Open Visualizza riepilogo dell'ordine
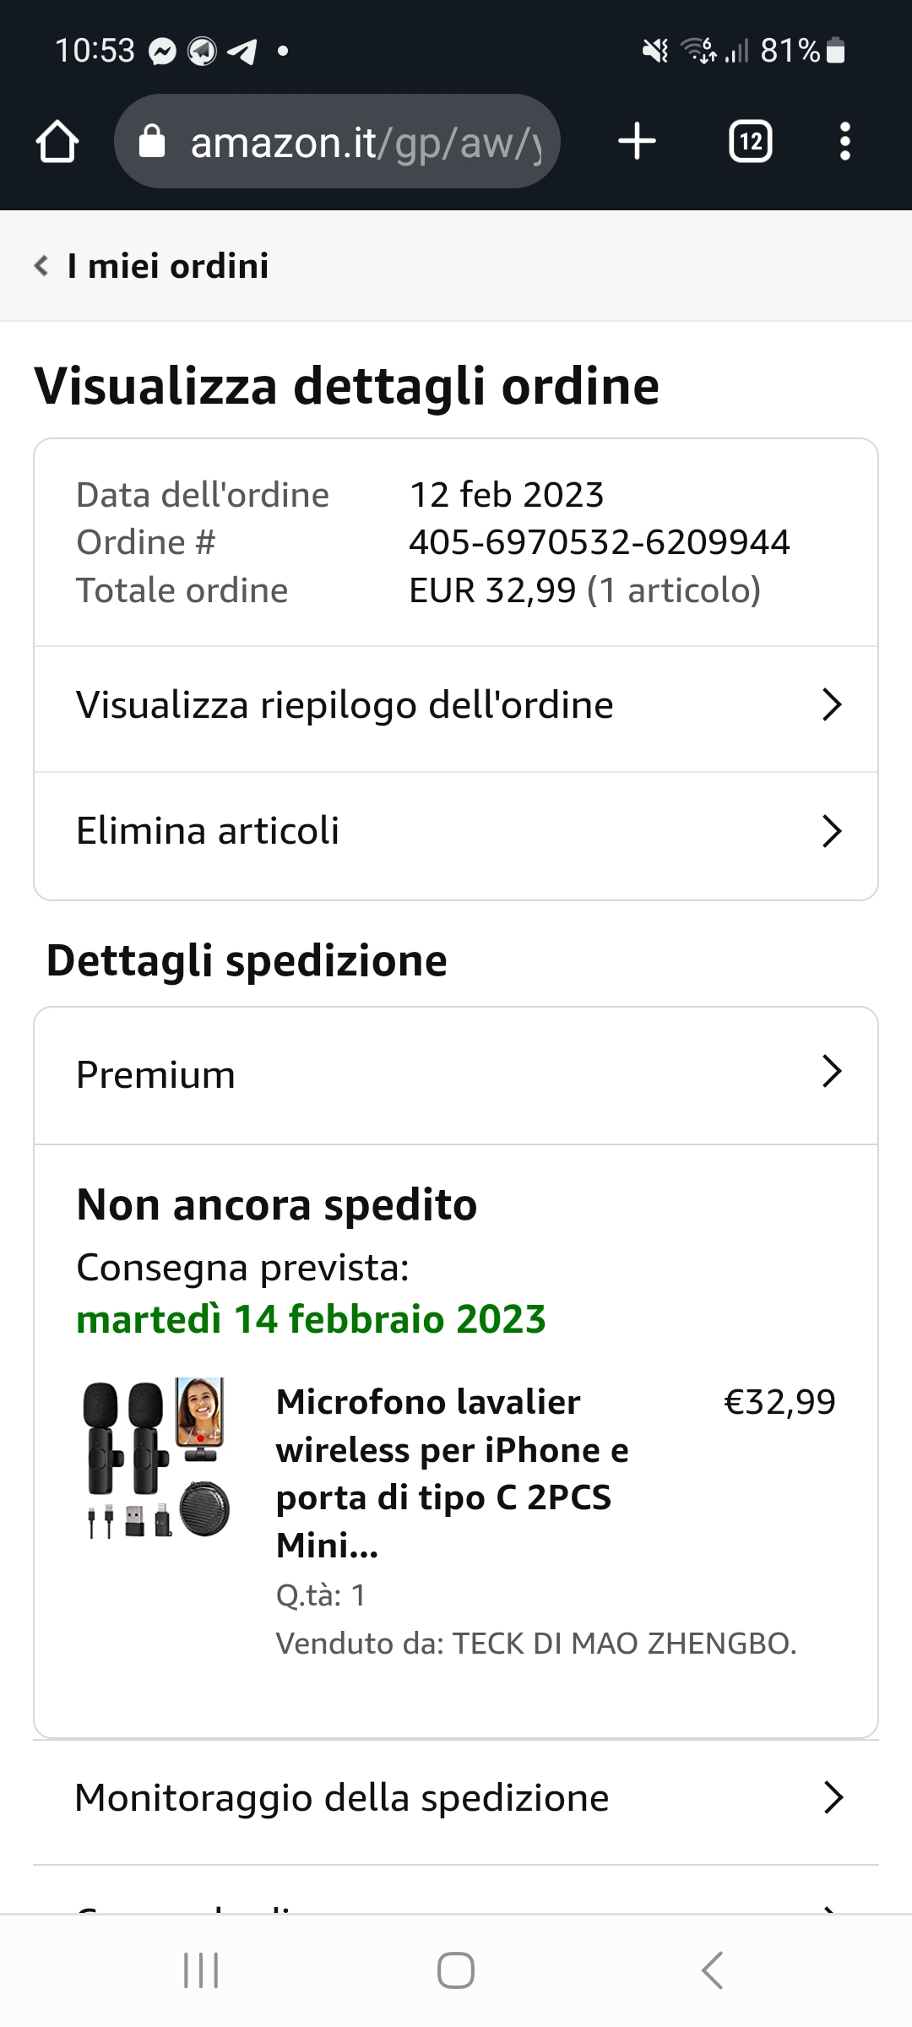 [x=456, y=705]
